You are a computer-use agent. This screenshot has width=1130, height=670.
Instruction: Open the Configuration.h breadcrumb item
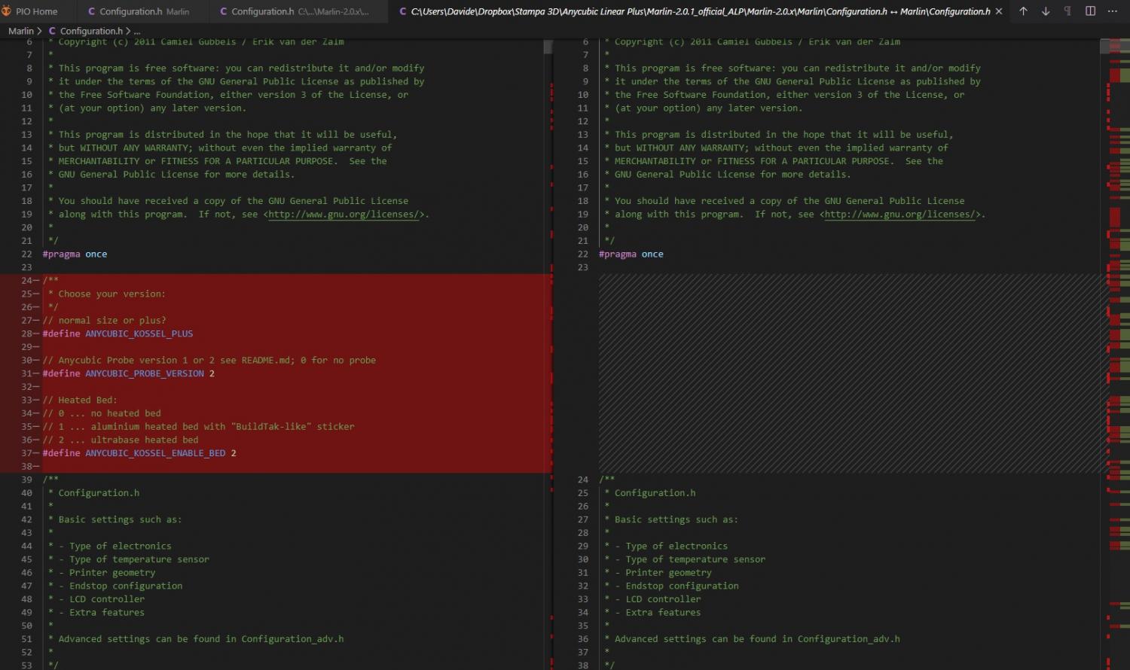(x=90, y=31)
